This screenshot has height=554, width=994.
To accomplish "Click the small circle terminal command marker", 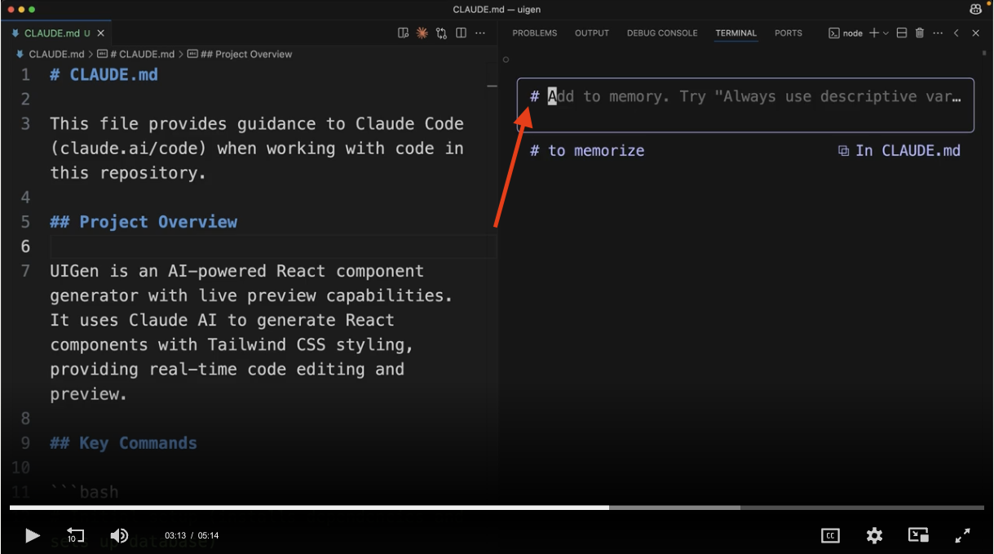I will [506, 60].
